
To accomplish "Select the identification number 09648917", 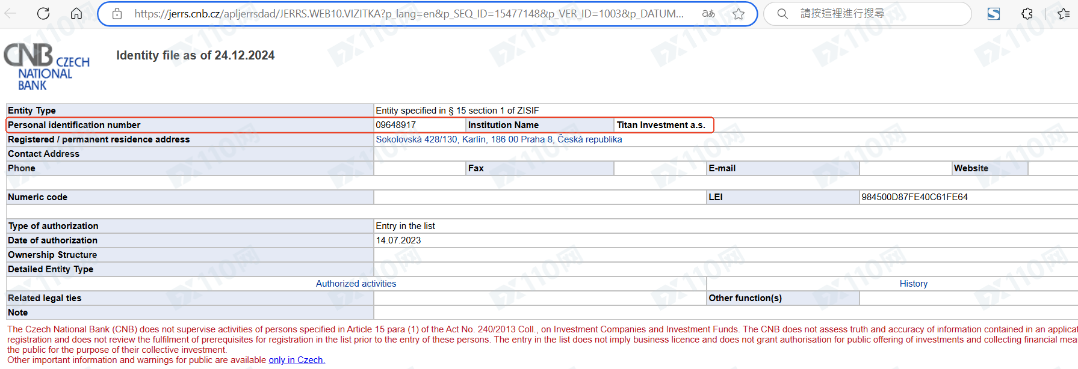I will click(396, 125).
